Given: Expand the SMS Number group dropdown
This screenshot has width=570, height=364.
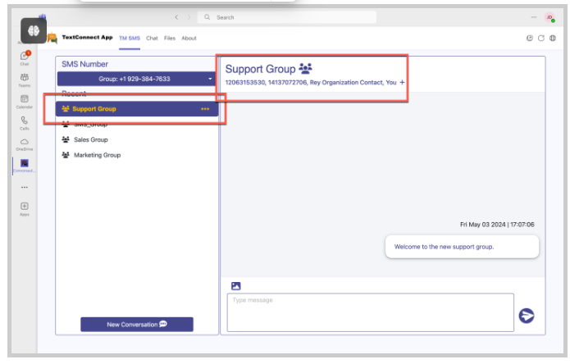Looking at the screenshot, I should (136, 79).
